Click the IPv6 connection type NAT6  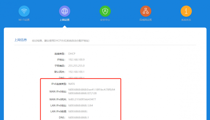tap(71, 84)
